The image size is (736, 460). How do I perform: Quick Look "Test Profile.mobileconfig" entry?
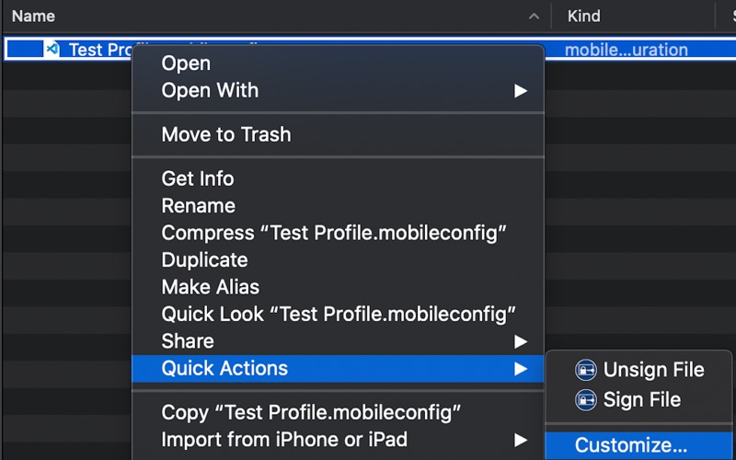point(339,314)
